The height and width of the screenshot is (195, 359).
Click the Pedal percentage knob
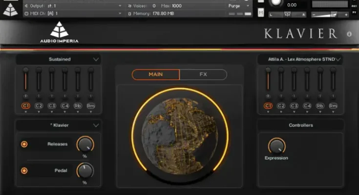(85, 171)
